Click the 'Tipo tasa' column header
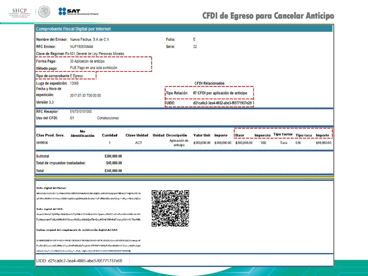Screen dimensions: 368x276 [x=304, y=135]
